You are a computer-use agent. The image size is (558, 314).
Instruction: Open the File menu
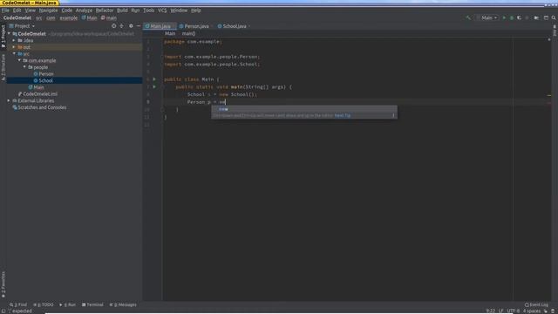[x=5, y=10]
